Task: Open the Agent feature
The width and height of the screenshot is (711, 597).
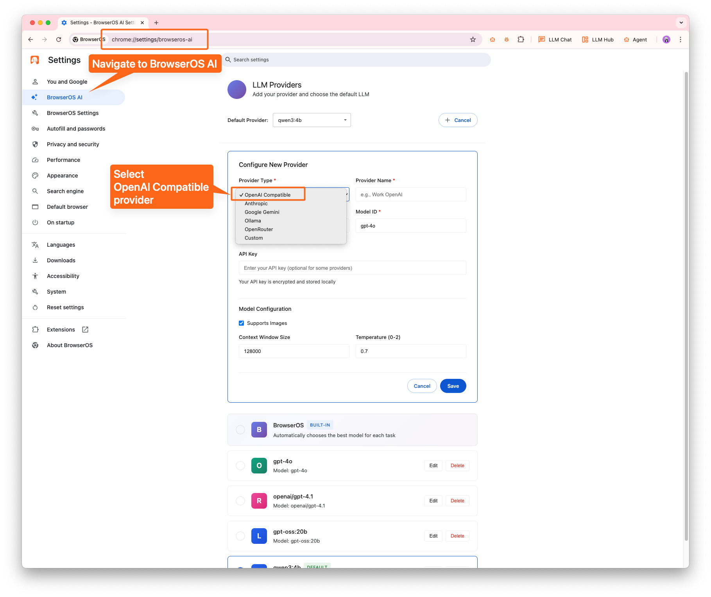Action: pyautogui.click(x=635, y=39)
